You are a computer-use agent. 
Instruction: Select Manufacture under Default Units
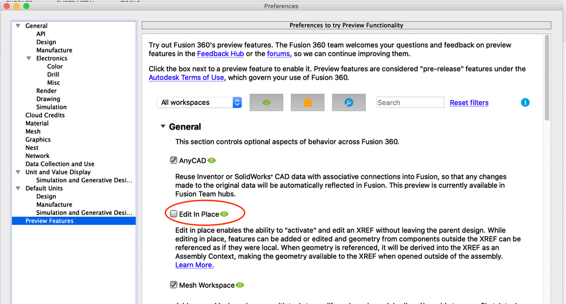pos(54,204)
